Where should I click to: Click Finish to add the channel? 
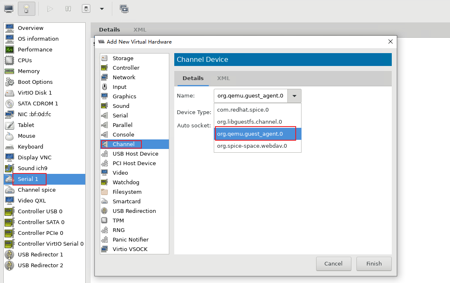[373, 263]
